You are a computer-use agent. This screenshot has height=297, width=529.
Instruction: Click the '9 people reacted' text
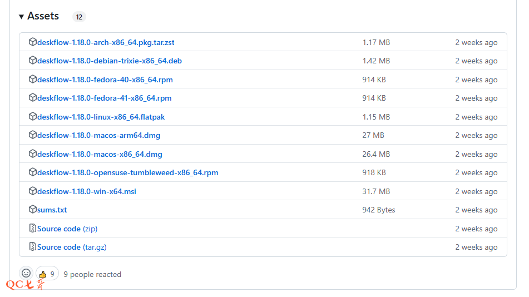[x=92, y=274]
